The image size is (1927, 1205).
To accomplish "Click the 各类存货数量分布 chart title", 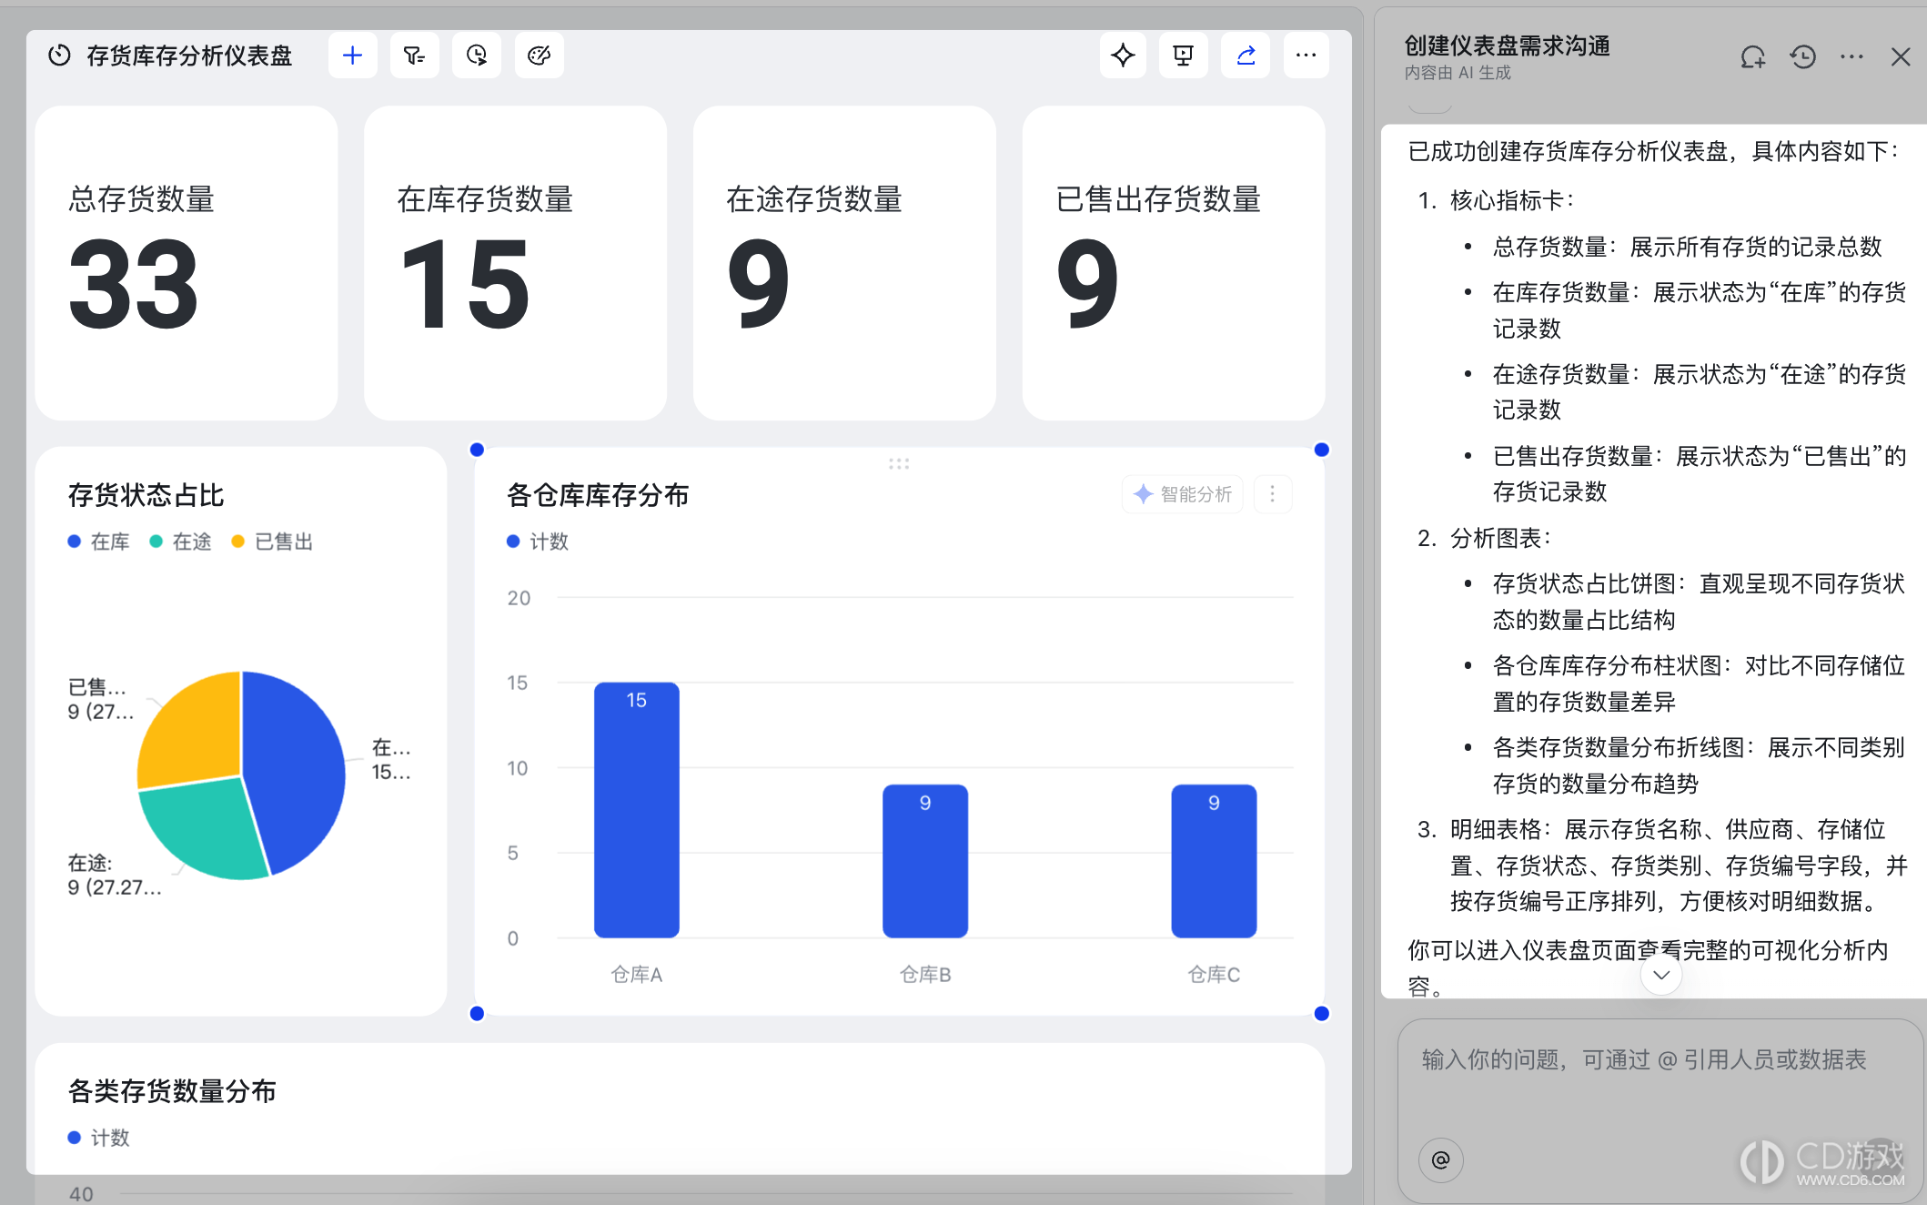I will pyautogui.click(x=172, y=1090).
